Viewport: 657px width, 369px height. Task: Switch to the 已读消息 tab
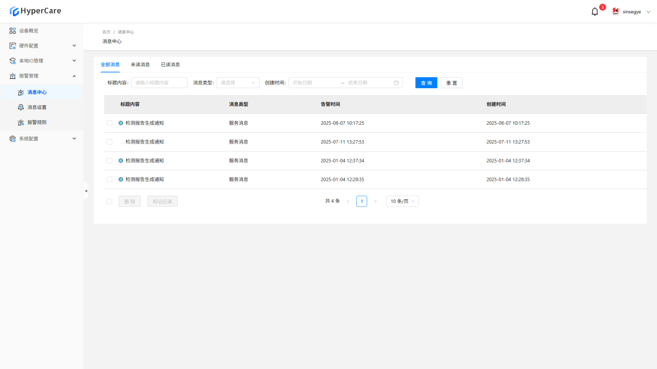point(170,65)
